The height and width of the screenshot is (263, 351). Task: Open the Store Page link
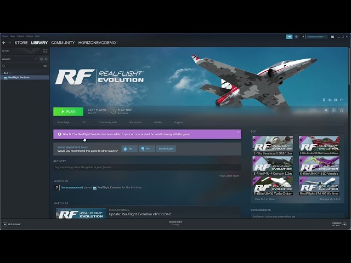63,122
